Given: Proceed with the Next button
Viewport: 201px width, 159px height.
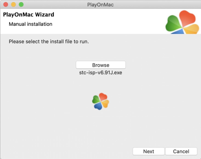Looking at the screenshot, I should (149, 151).
